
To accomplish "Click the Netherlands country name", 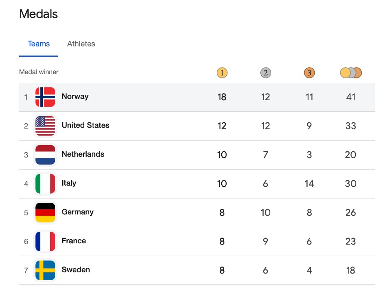I will (83, 154).
